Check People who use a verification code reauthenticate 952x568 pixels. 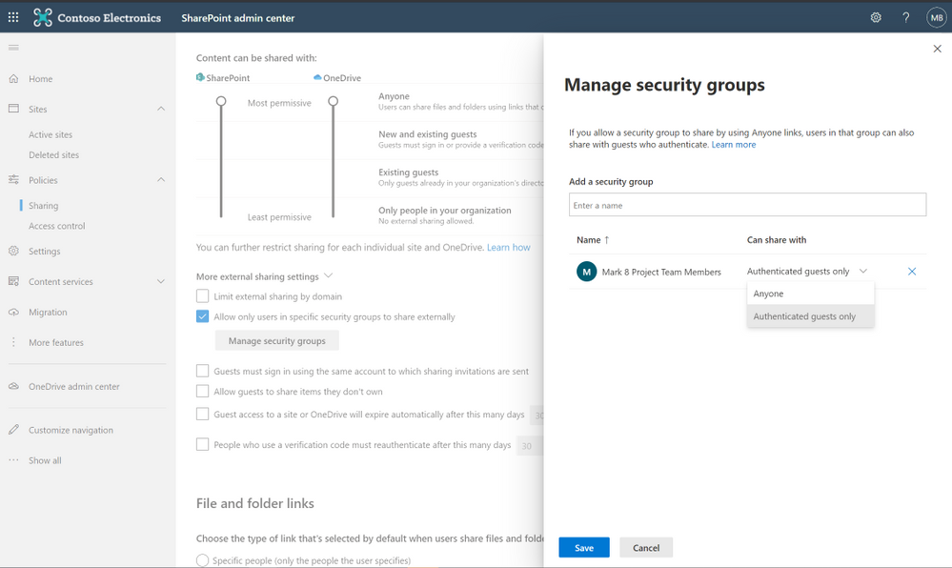[202, 444]
